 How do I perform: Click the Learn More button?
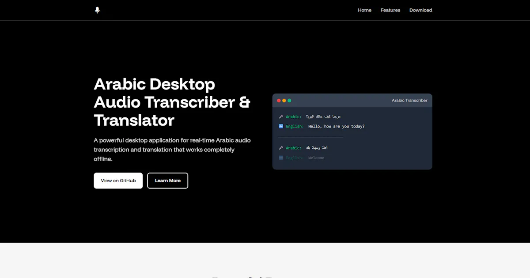click(x=168, y=180)
